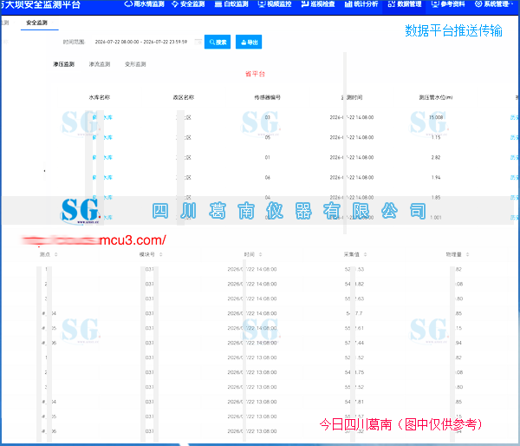This screenshot has height=446, width=520.
Task: Open the 雨水情监测 cloud icon menu
Action: (x=128, y=4)
